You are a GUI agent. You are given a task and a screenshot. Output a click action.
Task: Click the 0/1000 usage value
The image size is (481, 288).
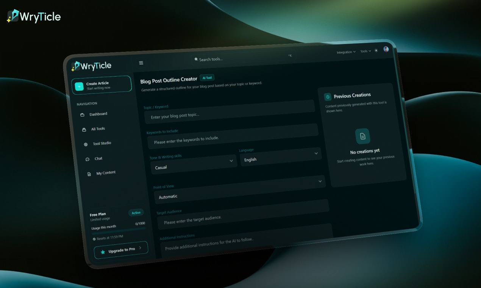point(140,224)
